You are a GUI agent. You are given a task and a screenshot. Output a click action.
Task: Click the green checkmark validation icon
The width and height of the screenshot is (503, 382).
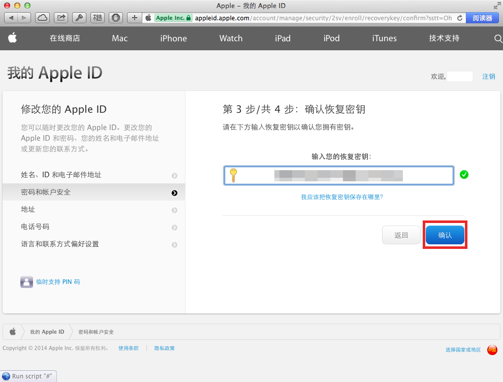[464, 174]
